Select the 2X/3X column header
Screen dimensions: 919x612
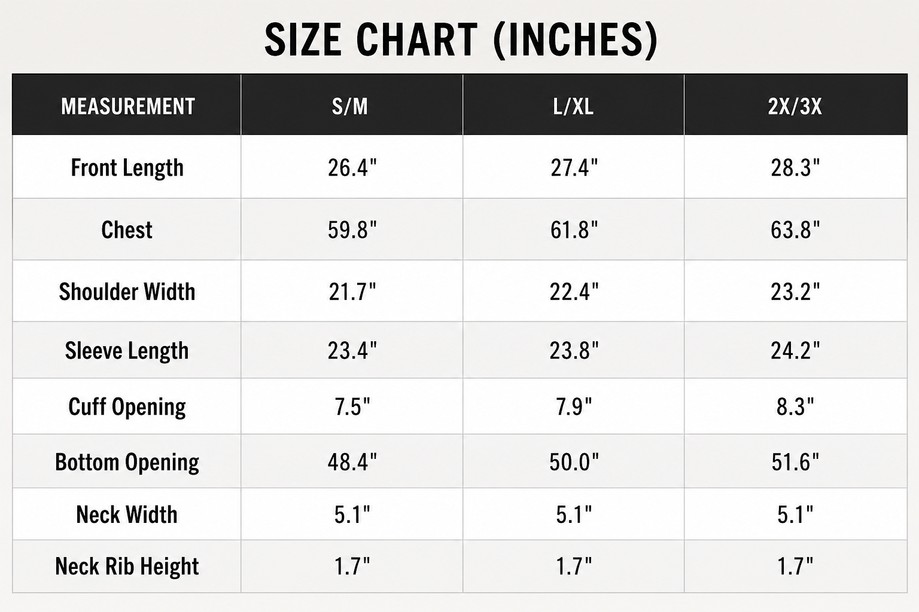pos(795,106)
